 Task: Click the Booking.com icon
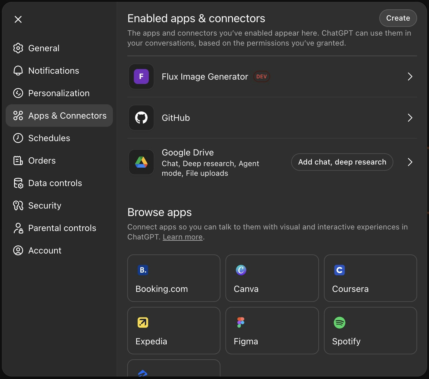coord(143,270)
